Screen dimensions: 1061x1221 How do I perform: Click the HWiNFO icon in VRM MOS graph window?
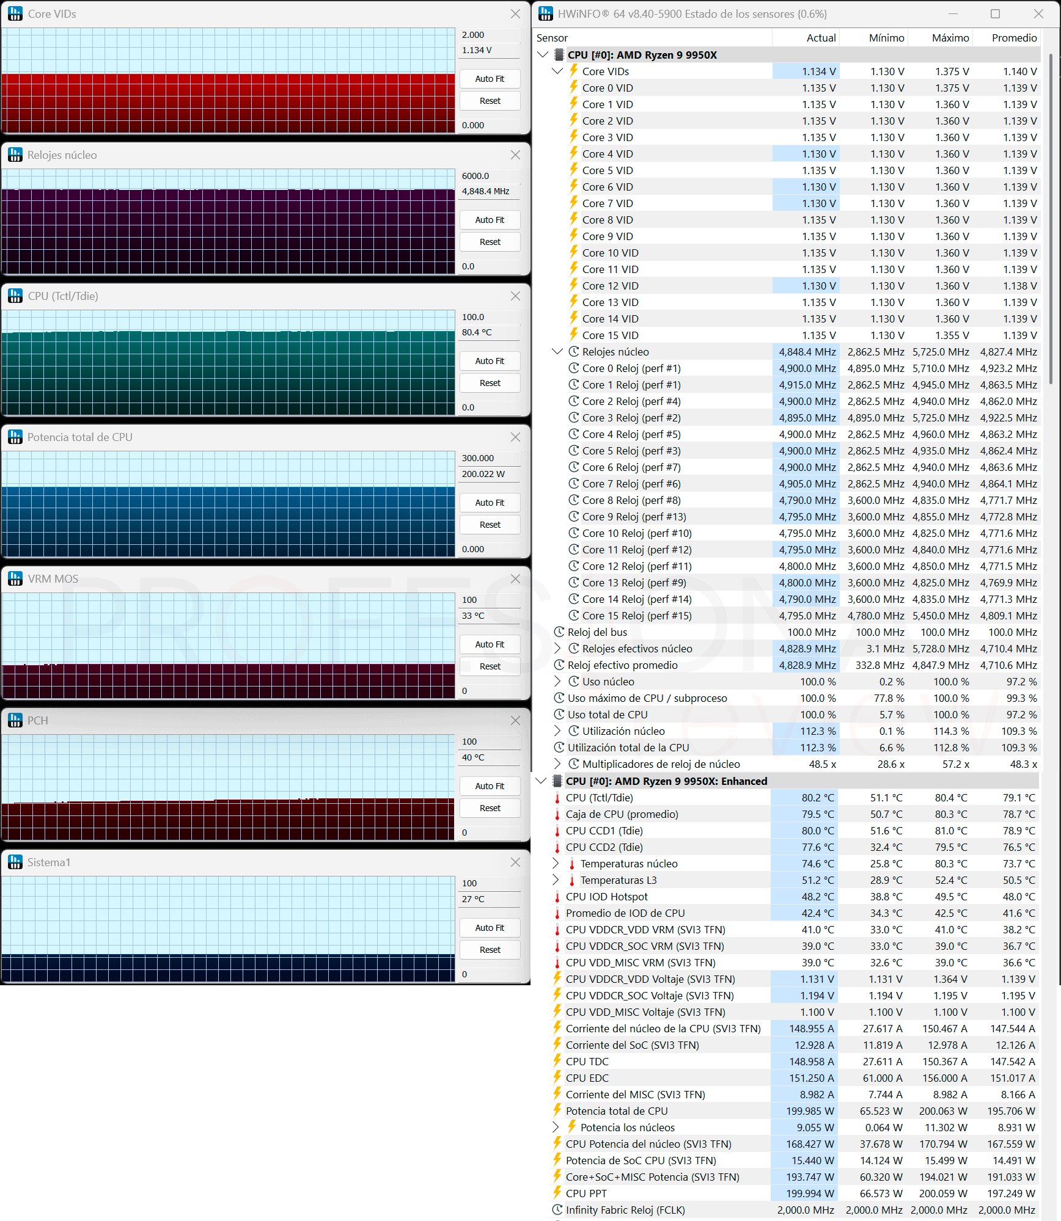click(x=15, y=578)
